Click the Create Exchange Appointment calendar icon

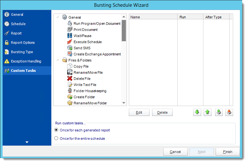[70, 54]
